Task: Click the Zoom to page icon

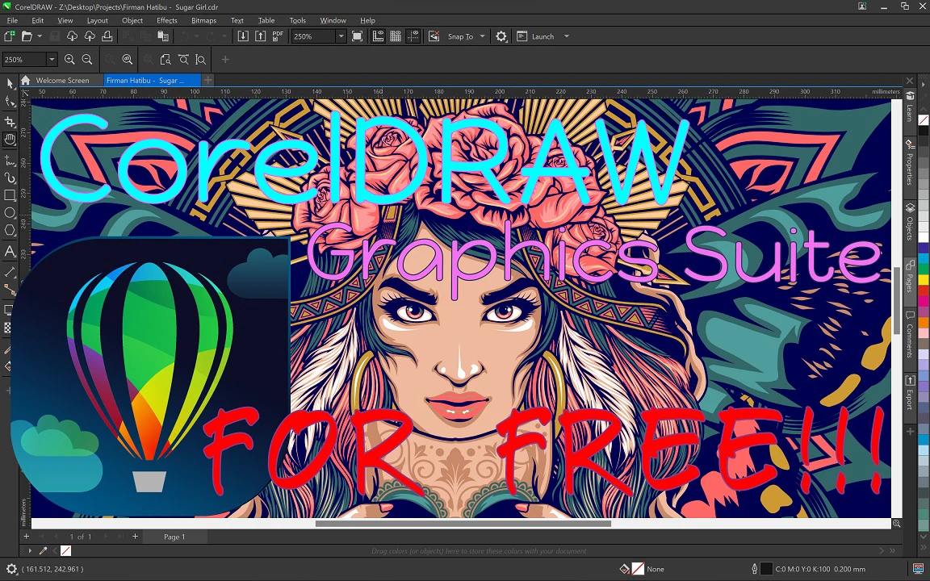Action: pos(165,59)
